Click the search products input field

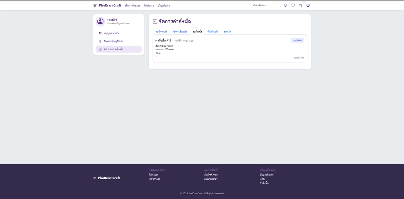266,5
